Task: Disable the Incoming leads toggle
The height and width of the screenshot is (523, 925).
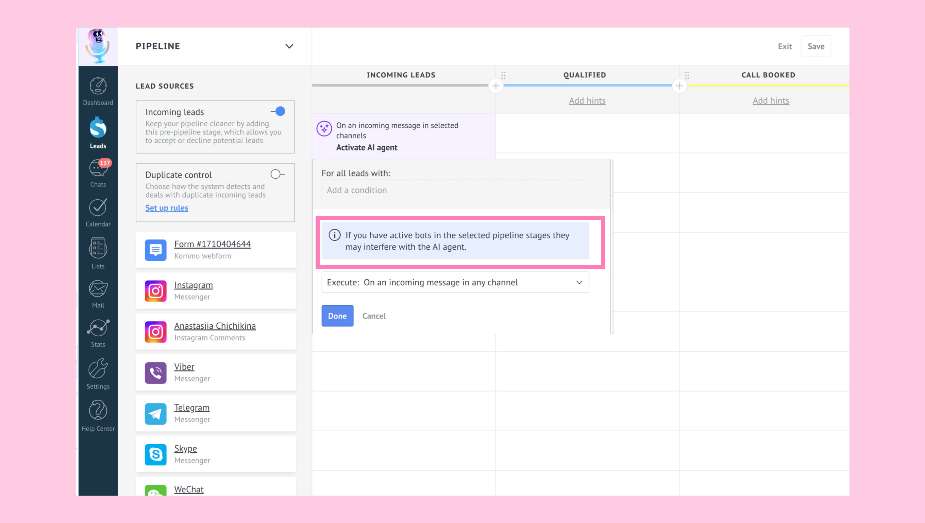Action: pos(279,111)
